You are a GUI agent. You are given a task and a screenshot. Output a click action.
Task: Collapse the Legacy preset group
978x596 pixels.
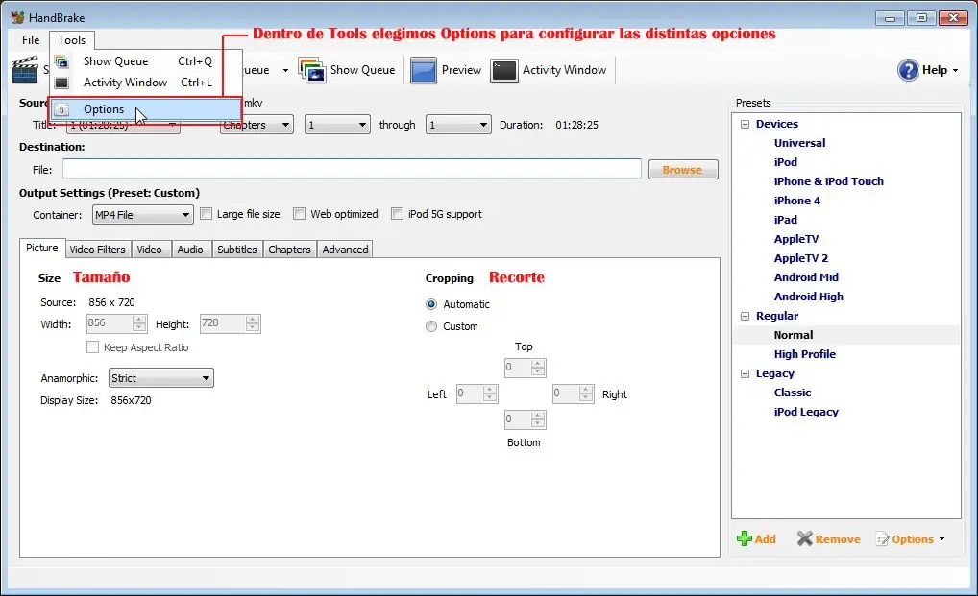(x=745, y=373)
